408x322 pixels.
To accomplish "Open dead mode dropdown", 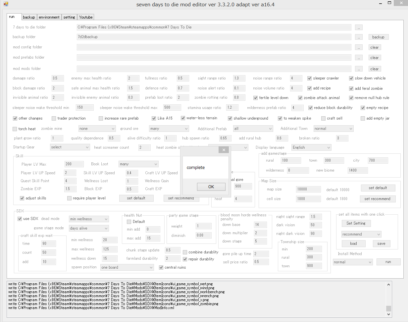I will tap(89, 219).
